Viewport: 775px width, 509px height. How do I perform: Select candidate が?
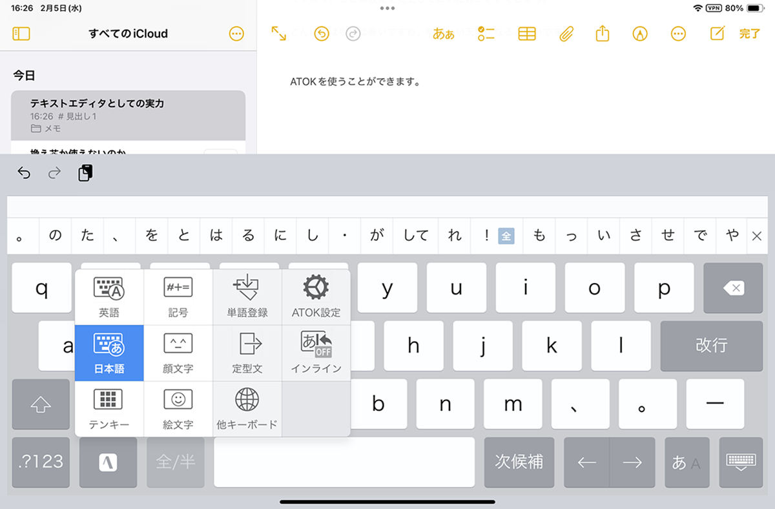[377, 236]
